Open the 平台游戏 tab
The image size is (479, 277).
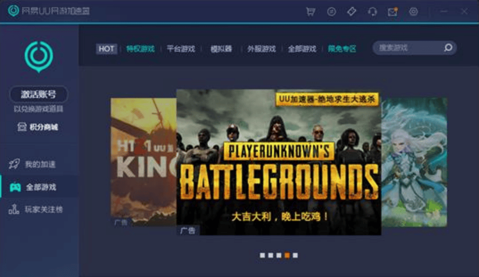click(x=181, y=49)
